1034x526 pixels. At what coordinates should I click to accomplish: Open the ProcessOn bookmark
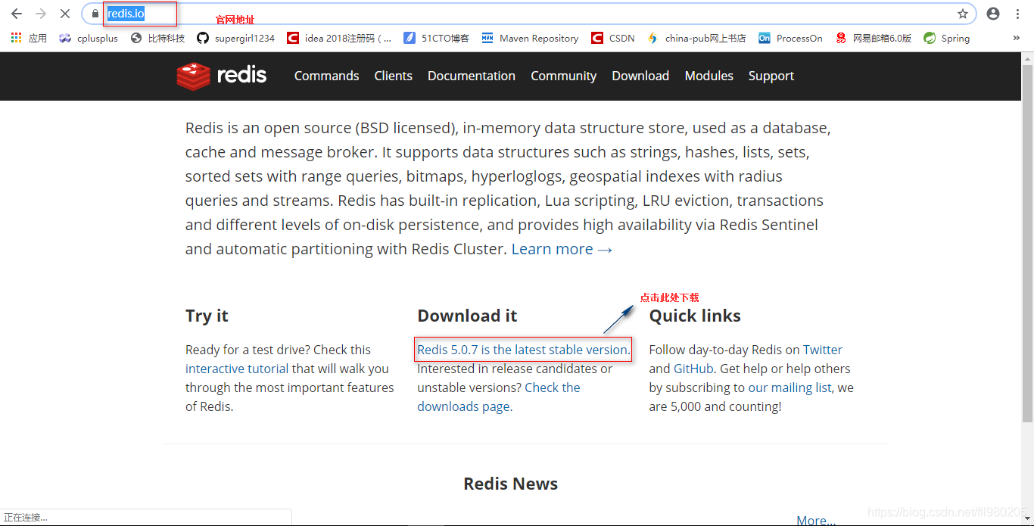coord(790,38)
